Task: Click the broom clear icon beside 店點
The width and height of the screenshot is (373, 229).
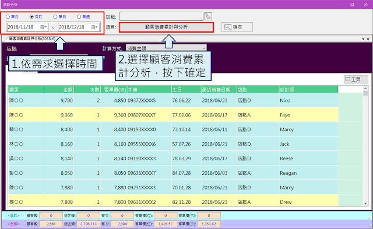Action: click(x=208, y=16)
